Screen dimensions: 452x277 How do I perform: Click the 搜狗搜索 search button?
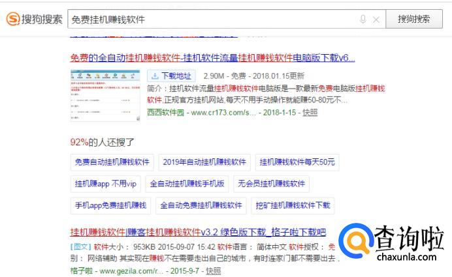[414, 19]
